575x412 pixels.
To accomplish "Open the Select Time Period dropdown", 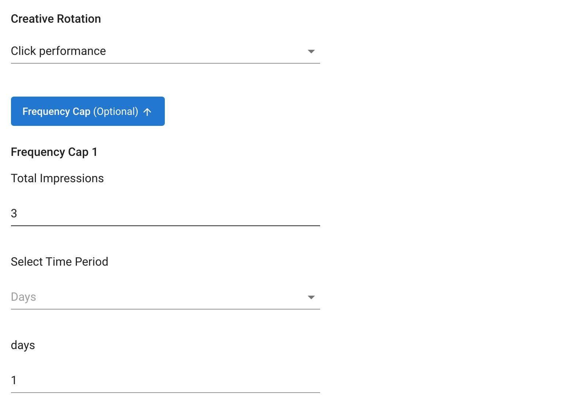I will [x=165, y=297].
